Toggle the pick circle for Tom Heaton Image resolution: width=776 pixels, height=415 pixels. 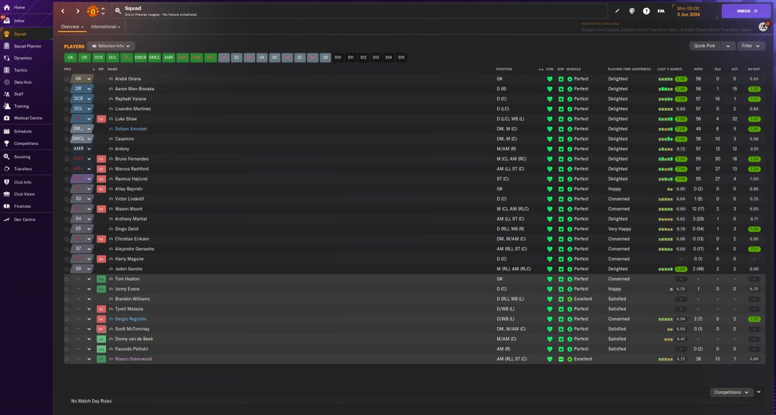(67, 279)
